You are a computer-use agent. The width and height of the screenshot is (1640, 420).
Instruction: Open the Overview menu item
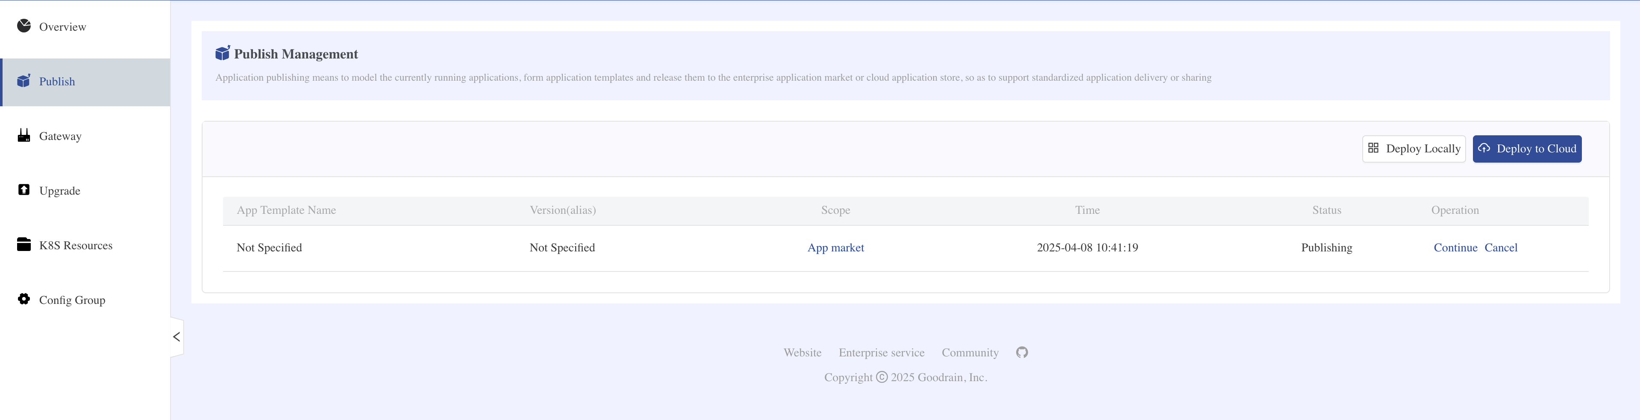pyautogui.click(x=85, y=27)
